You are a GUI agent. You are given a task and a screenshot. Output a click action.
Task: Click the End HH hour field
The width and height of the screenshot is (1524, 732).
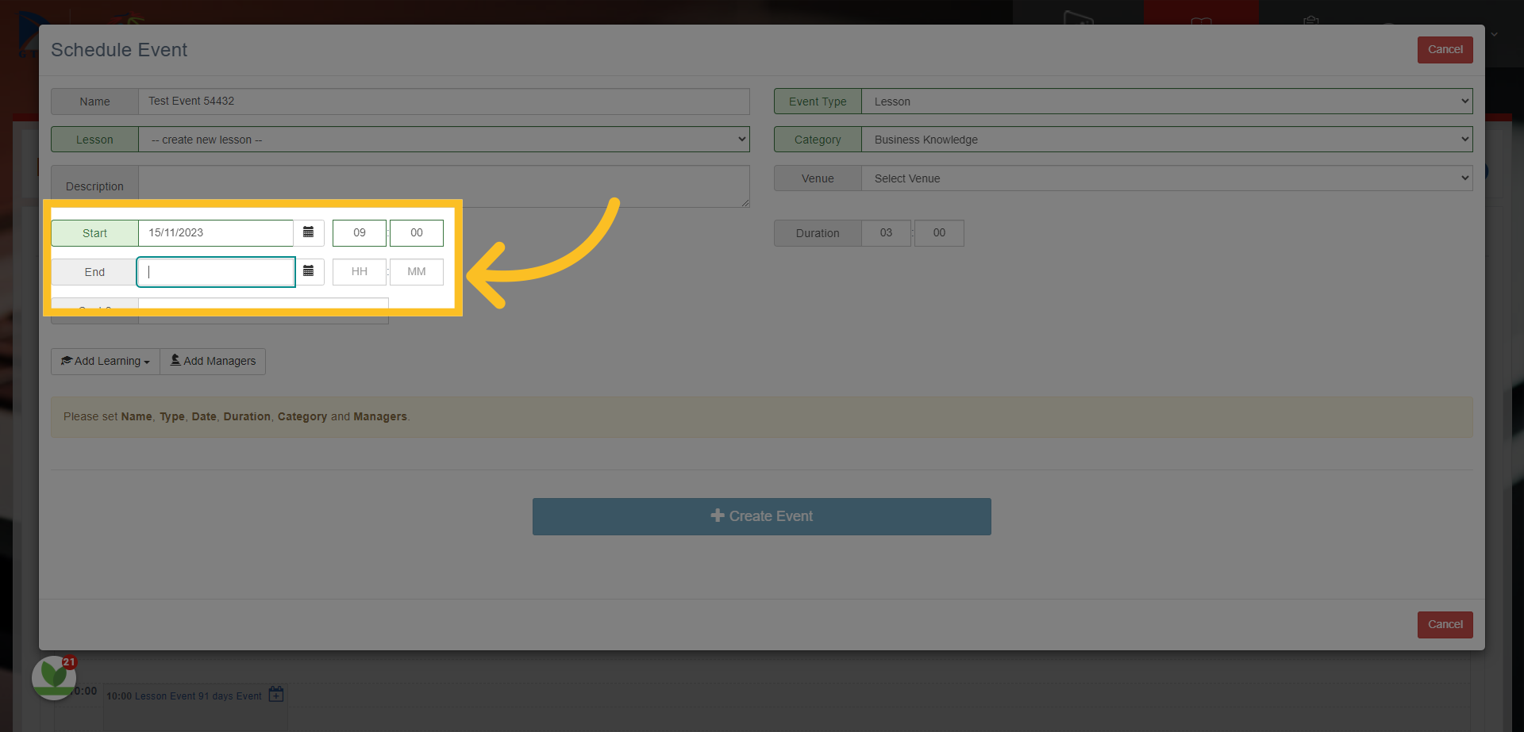tap(360, 271)
